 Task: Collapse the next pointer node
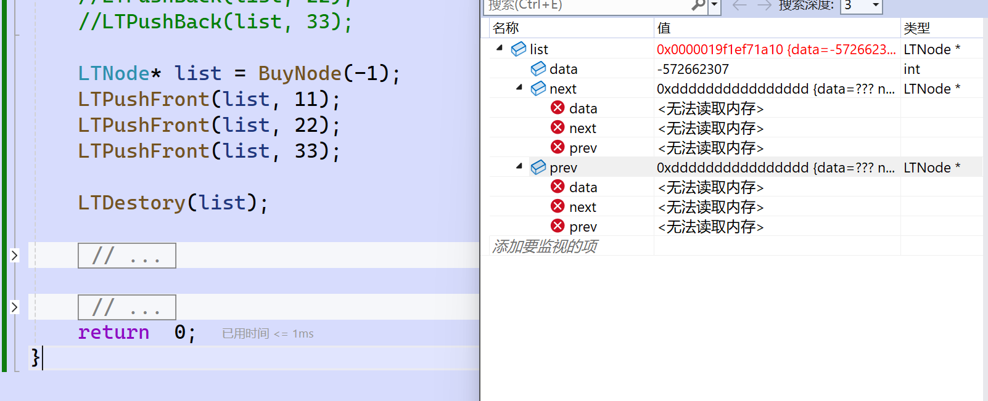[519, 87]
